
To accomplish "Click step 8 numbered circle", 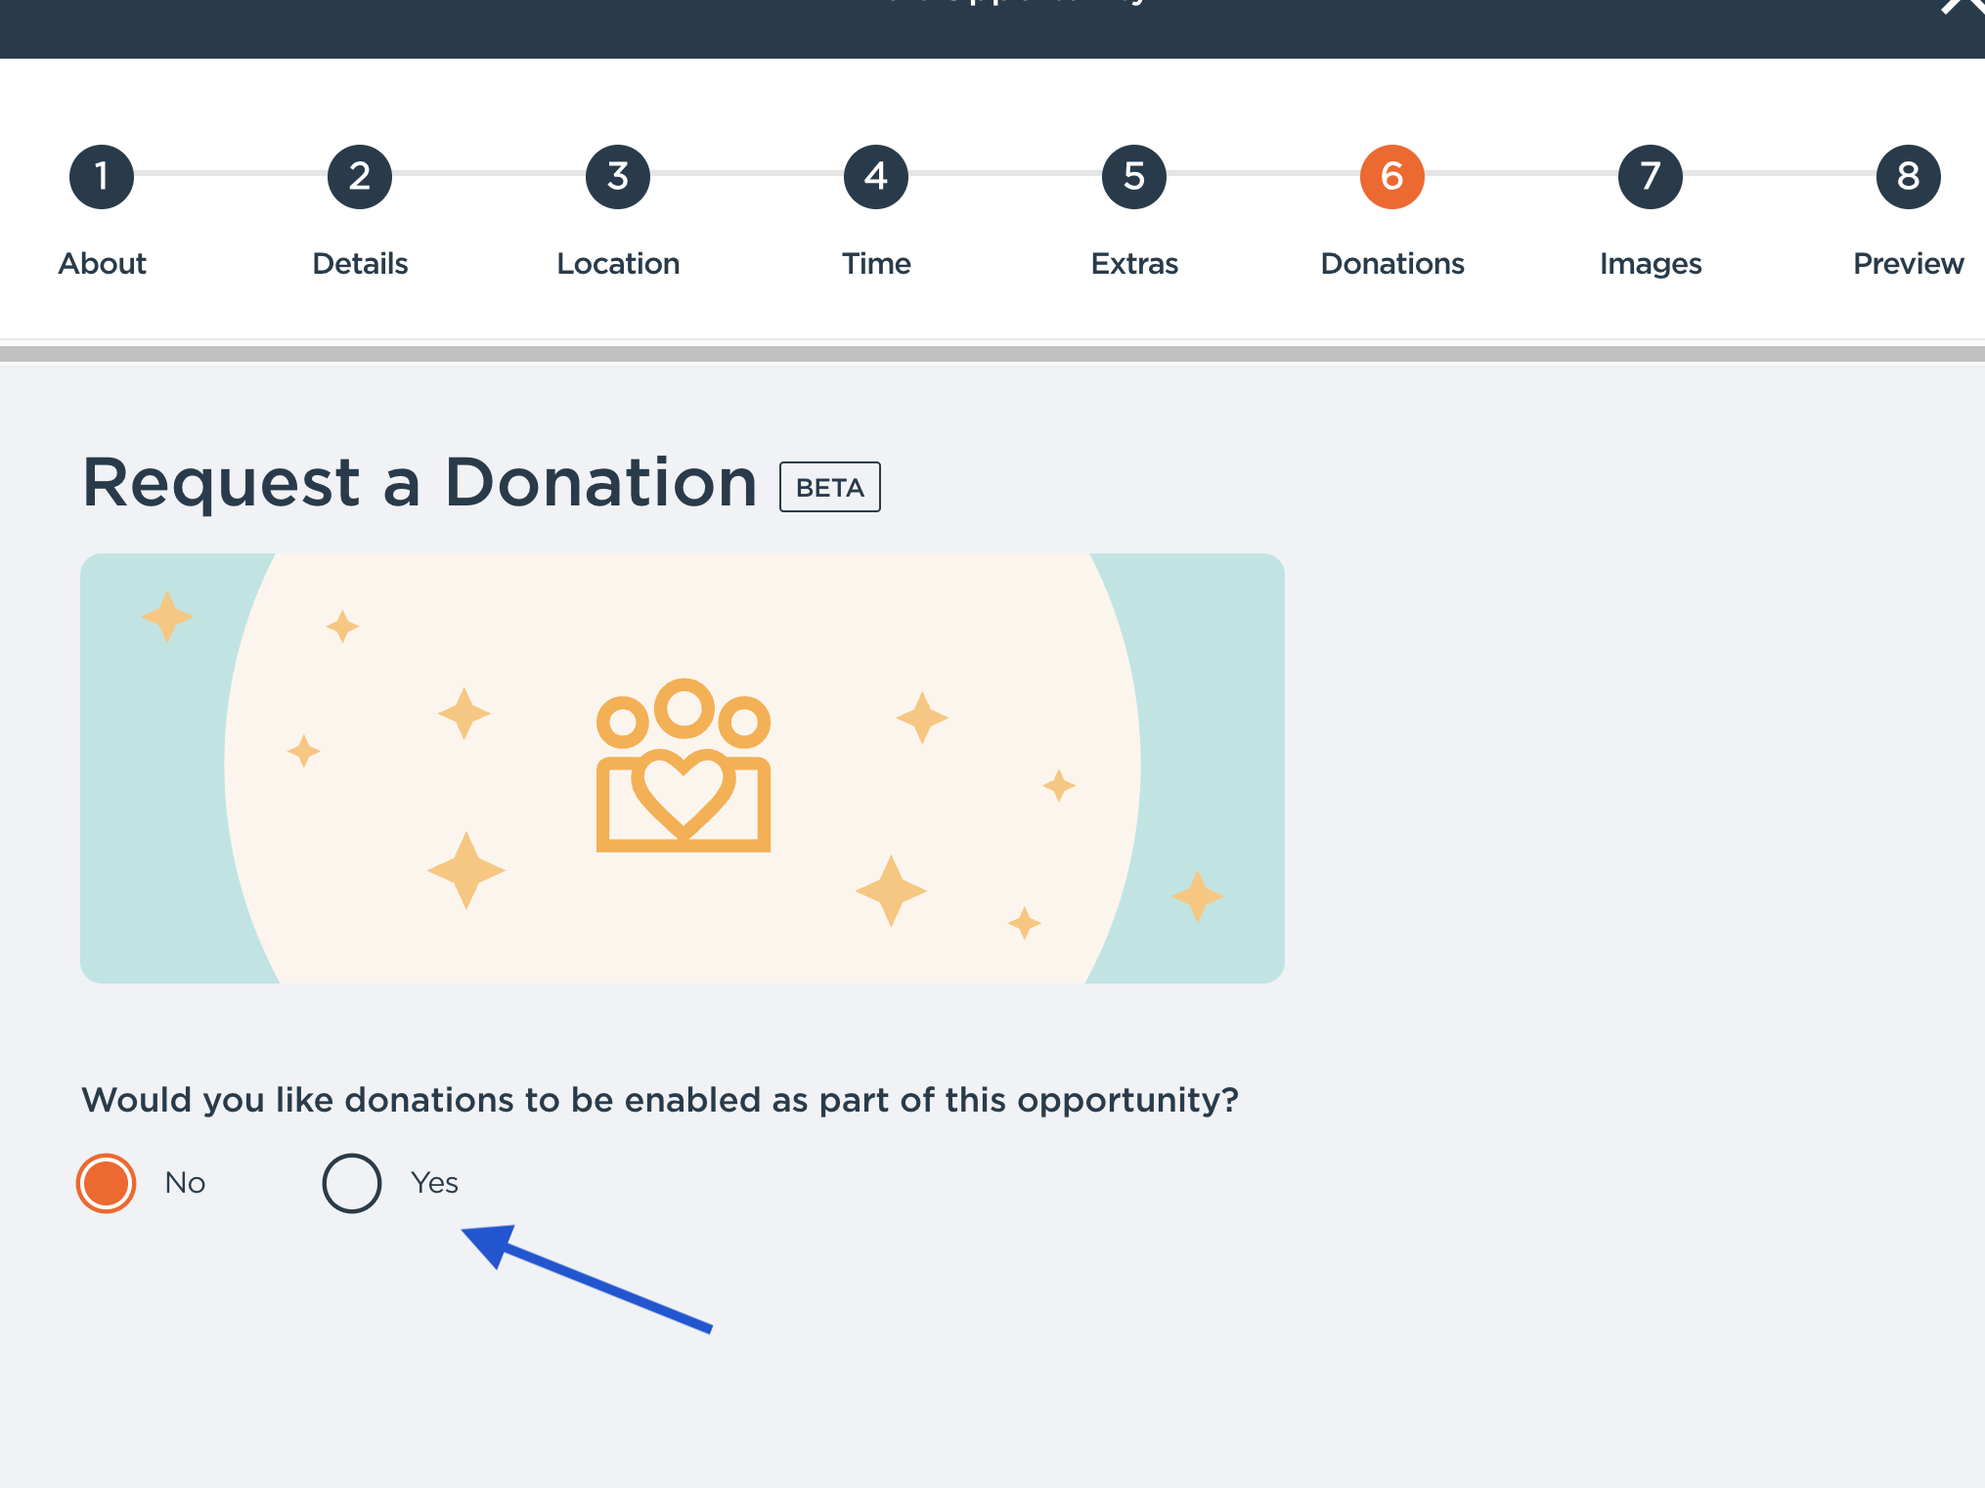I will click(1908, 177).
